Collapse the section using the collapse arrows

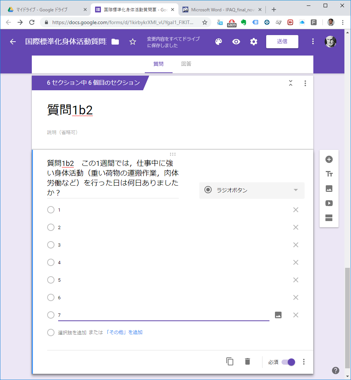coord(291,83)
